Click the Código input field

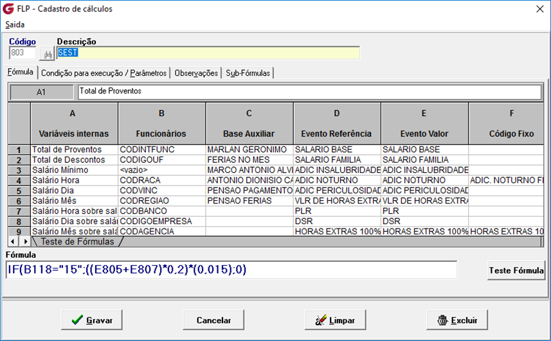coord(23,53)
